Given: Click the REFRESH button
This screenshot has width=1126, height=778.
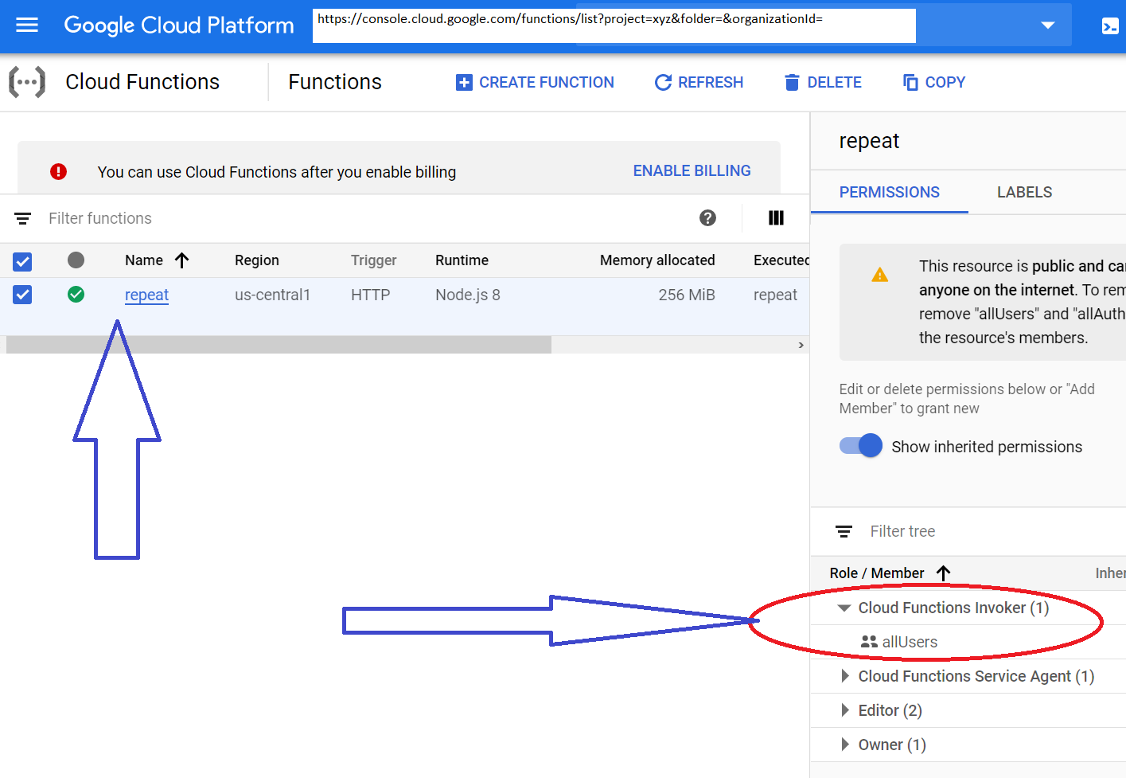Looking at the screenshot, I should pos(699,82).
